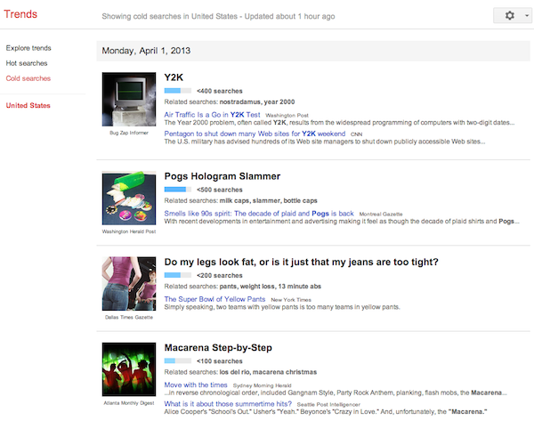534x421 pixels.
Task: Click 'CNN' source label
Action: coord(357,134)
